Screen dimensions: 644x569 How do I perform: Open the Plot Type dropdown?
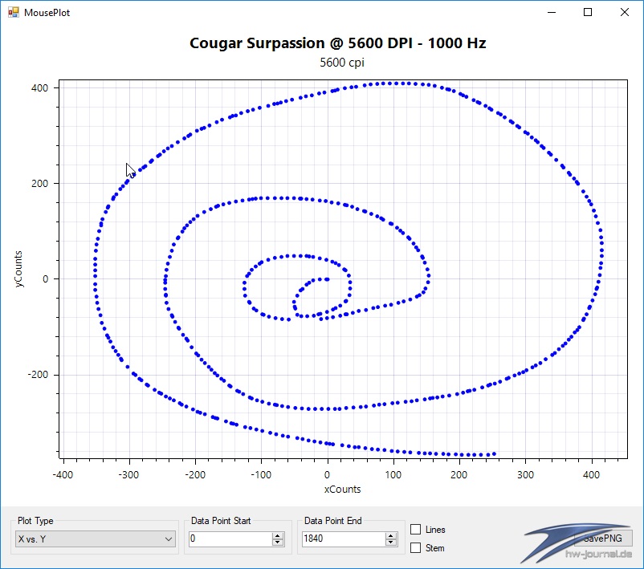coord(96,539)
